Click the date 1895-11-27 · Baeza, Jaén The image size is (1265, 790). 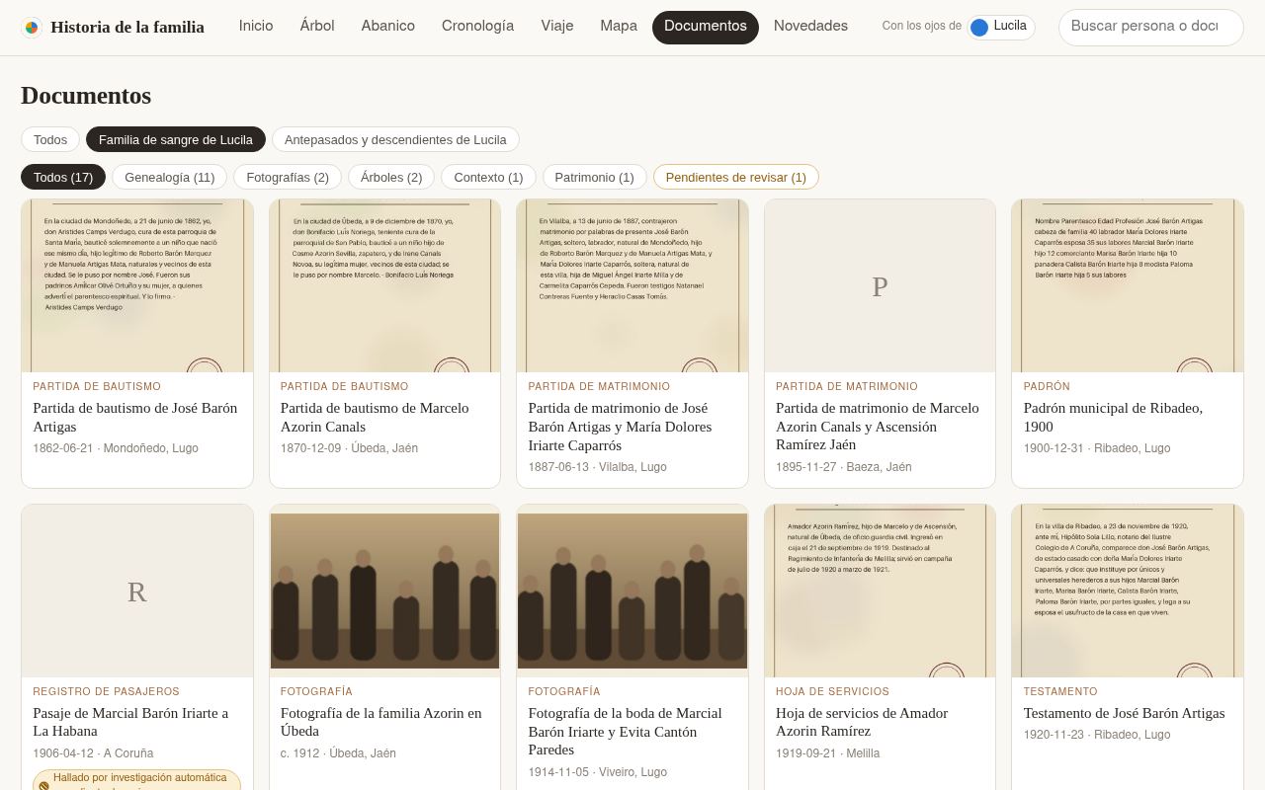pyautogui.click(x=844, y=467)
